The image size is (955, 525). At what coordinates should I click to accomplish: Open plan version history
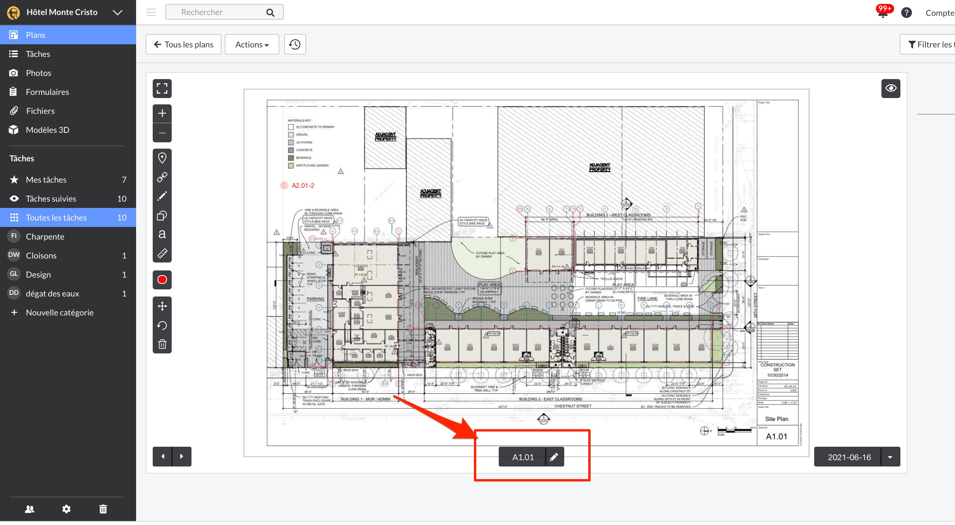pyautogui.click(x=295, y=44)
